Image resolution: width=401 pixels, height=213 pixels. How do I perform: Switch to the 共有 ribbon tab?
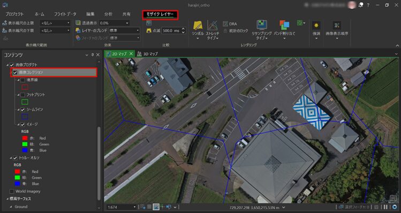126,14
